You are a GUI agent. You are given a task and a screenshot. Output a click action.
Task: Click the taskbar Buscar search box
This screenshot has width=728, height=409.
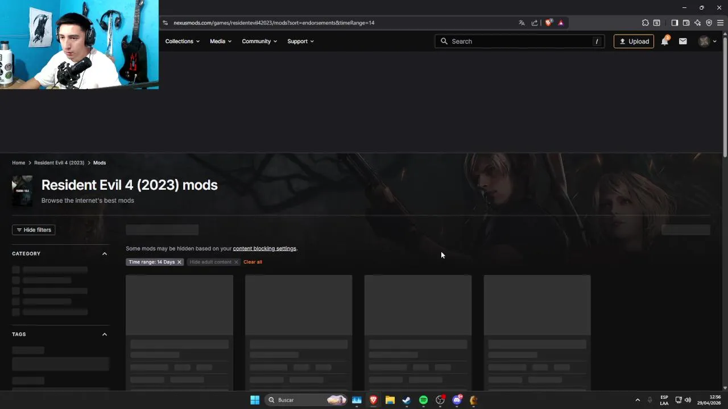(307, 400)
